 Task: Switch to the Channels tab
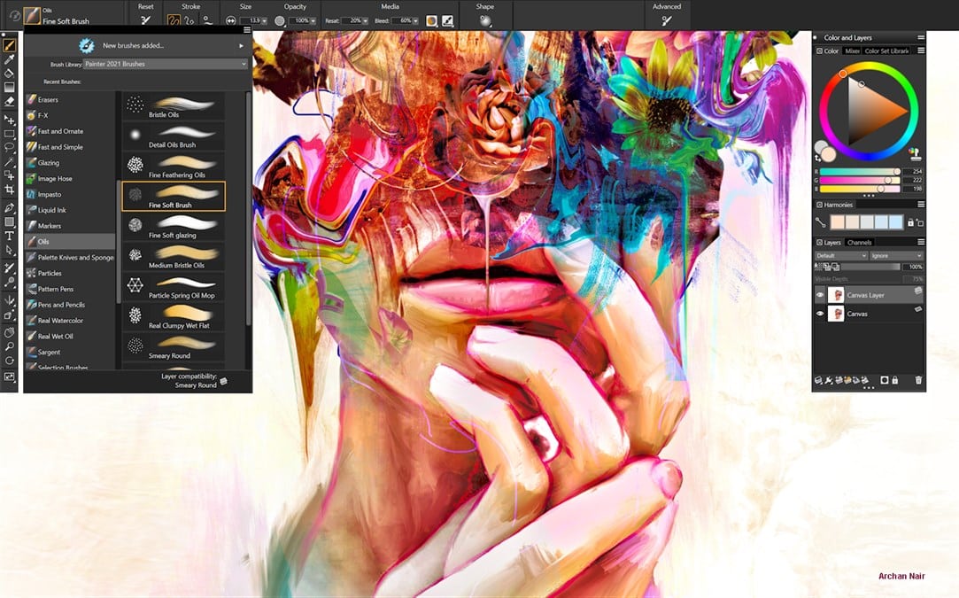click(x=859, y=243)
